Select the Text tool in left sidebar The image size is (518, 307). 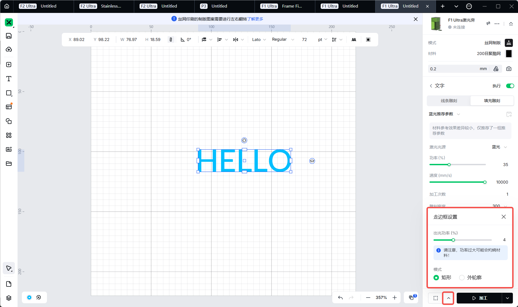pos(9,79)
